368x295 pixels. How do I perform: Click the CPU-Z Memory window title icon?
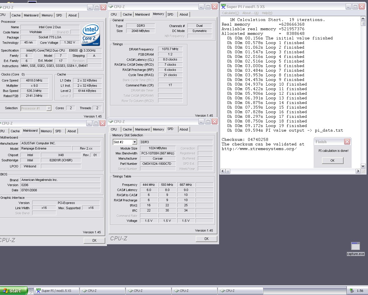111,6
